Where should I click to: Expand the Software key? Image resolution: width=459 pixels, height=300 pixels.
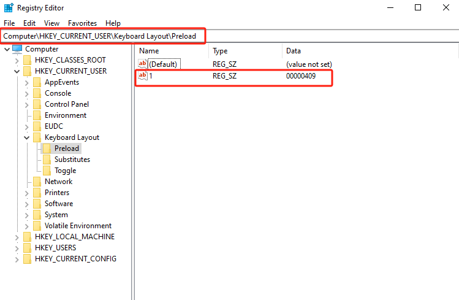pyautogui.click(x=26, y=204)
